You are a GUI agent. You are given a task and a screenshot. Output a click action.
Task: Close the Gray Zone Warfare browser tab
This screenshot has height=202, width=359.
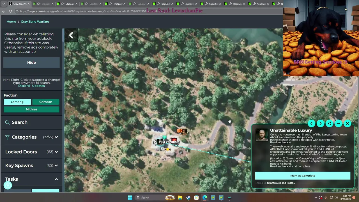(x=28, y=4)
